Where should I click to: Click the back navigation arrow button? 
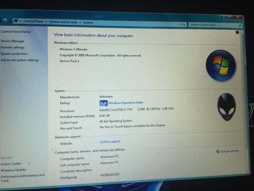pos(5,21)
